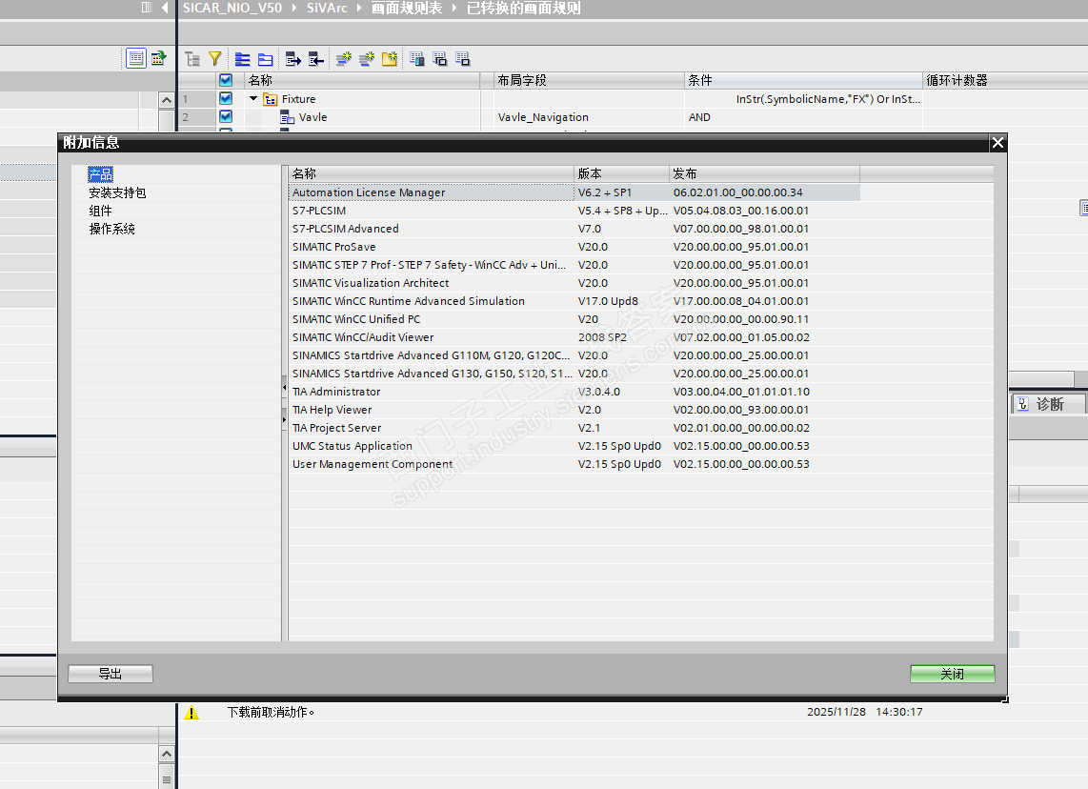Select SIMATIC ProSave entry

(574, 247)
